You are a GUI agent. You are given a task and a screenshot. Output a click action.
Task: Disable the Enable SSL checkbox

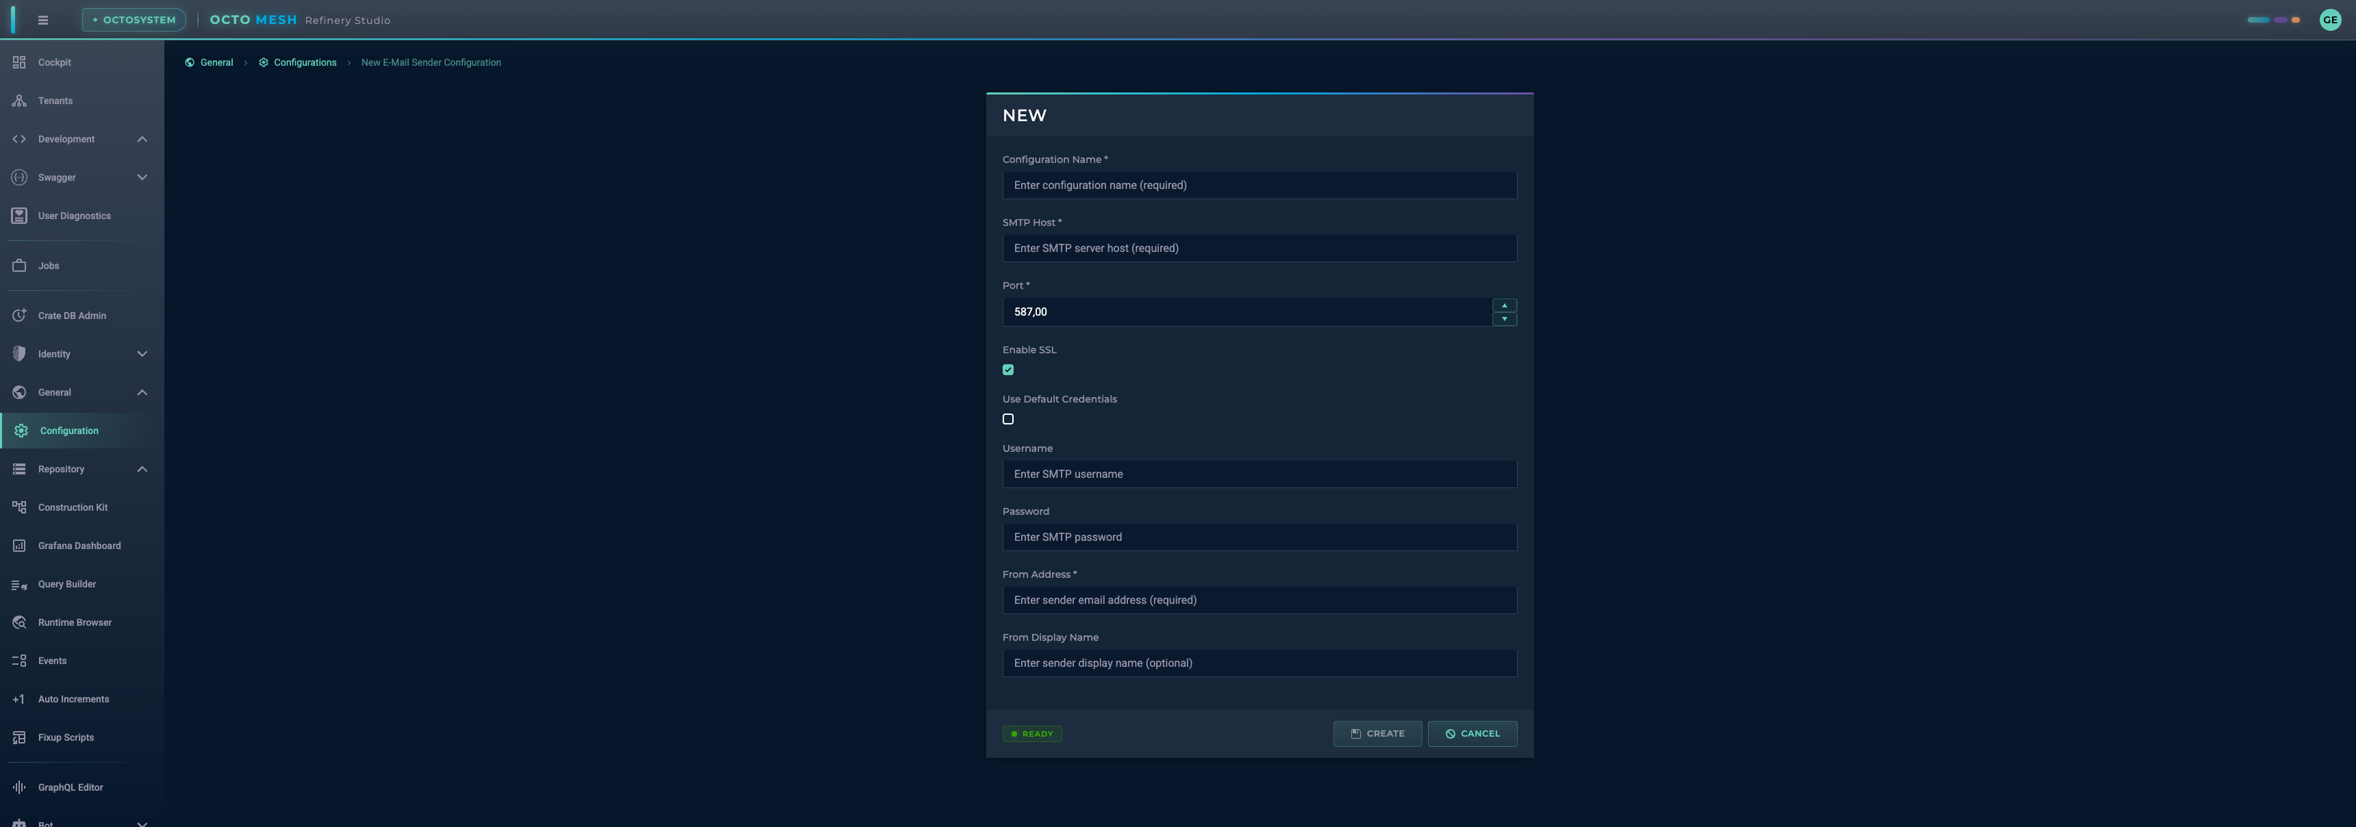(1008, 369)
